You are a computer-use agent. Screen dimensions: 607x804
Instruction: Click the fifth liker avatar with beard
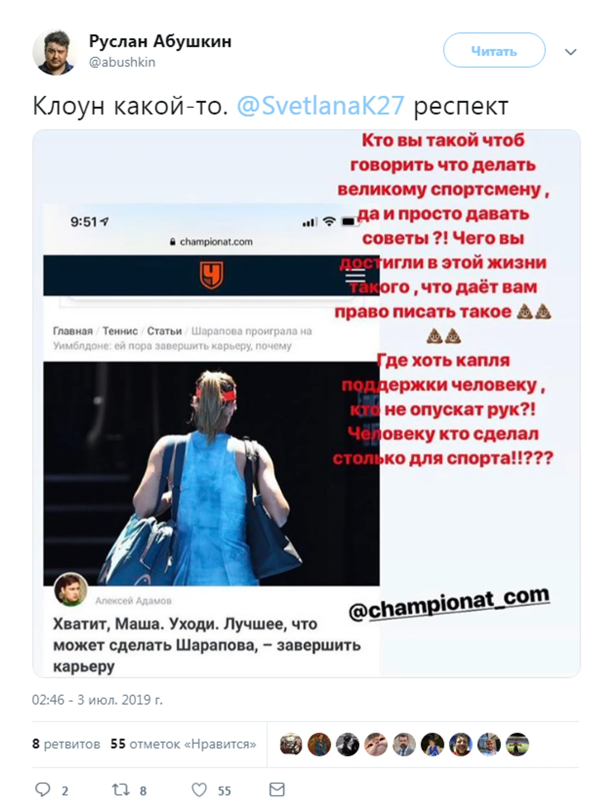point(404,744)
